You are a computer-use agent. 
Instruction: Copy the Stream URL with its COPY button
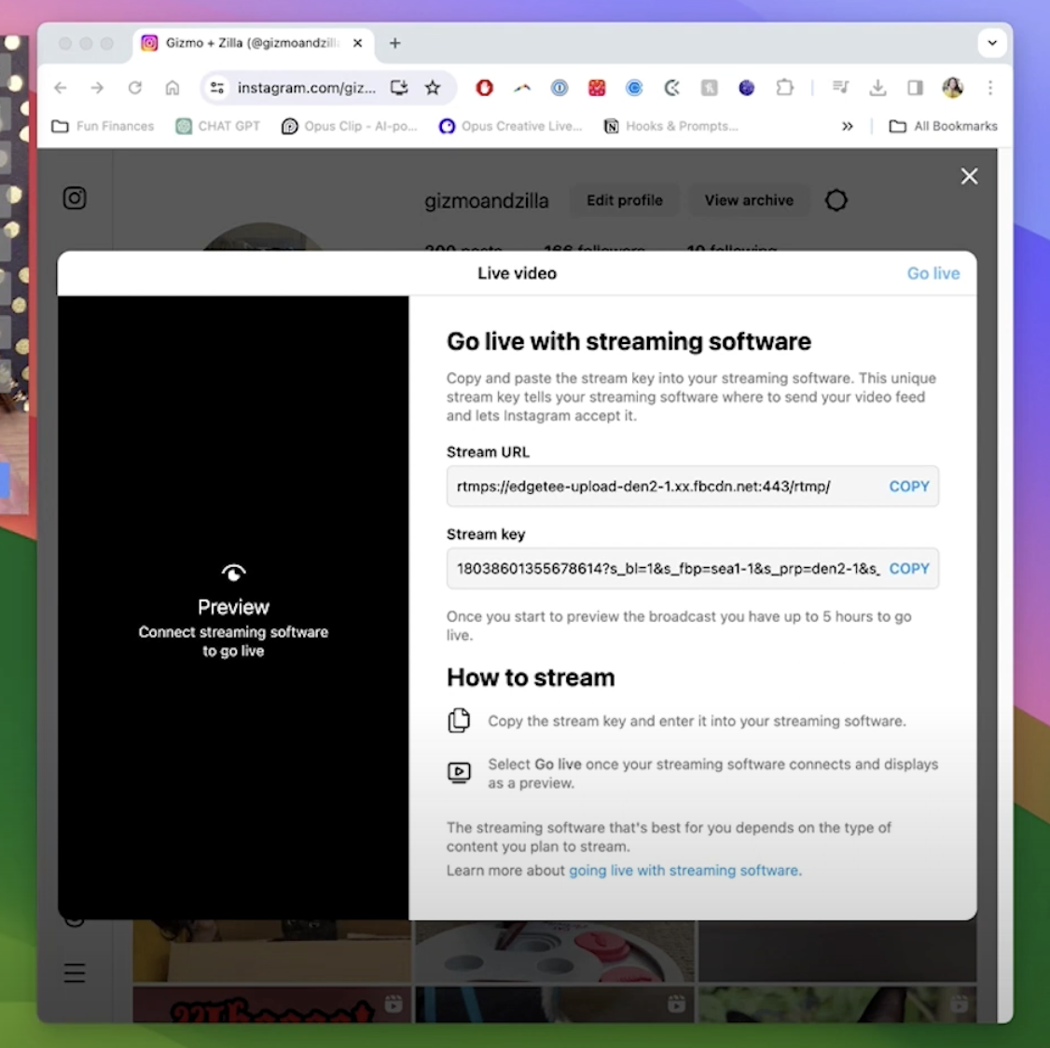(x=908, y=486)
